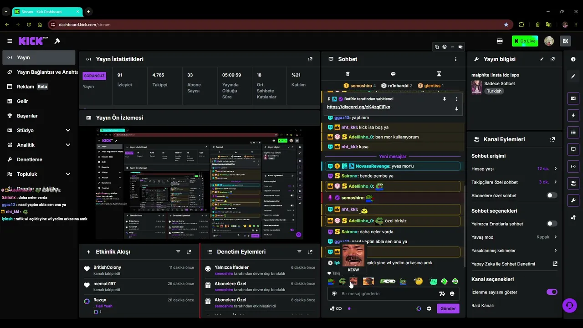Image resolution: width=583 pixels, height=328 pixels.
Task: Filter the Etkinlik Akışı feed
Action: click(x=178, y=252)
